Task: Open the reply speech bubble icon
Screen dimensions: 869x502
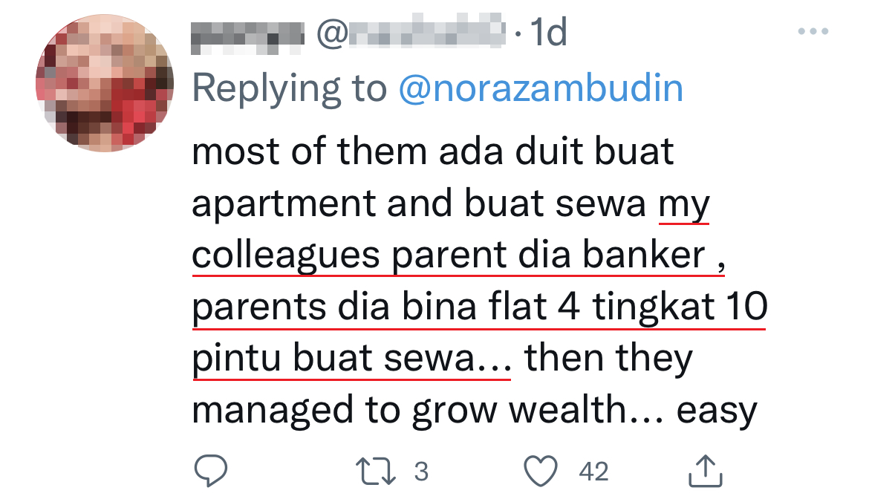Action: [211, 471]
